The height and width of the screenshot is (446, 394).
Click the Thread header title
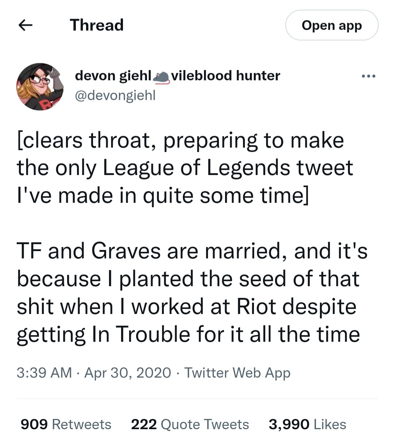(x=97, y=25)
